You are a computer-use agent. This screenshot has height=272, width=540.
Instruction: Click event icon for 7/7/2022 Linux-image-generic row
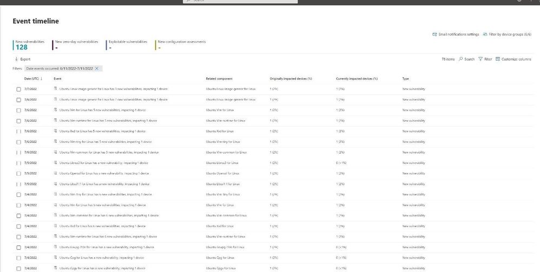[55, 89]
